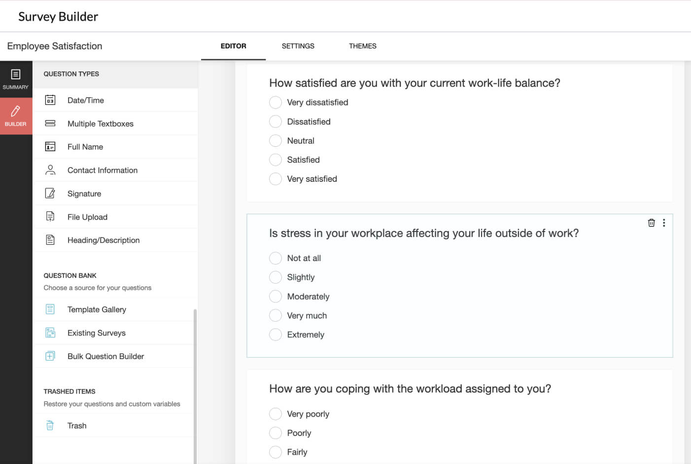Viewport: 691px width, 464px height.
Task: Select the Full Name field icon
Action: [50, 146]
